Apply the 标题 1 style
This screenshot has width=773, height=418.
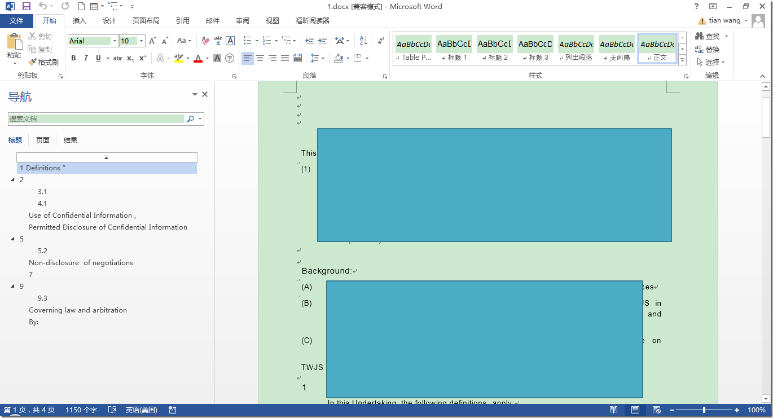click(x=454, y=50)
